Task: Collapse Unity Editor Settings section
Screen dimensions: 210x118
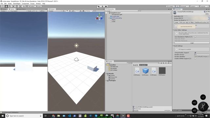Action: (173, 30)
